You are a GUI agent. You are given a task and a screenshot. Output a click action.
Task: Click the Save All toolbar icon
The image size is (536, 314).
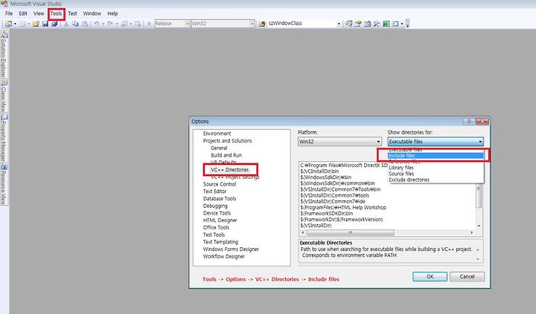(x=54, y=24)
